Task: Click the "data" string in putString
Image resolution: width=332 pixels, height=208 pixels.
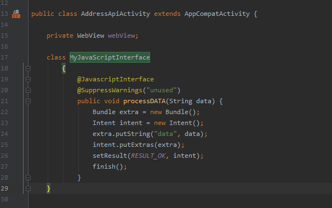Action: point(165,134)
